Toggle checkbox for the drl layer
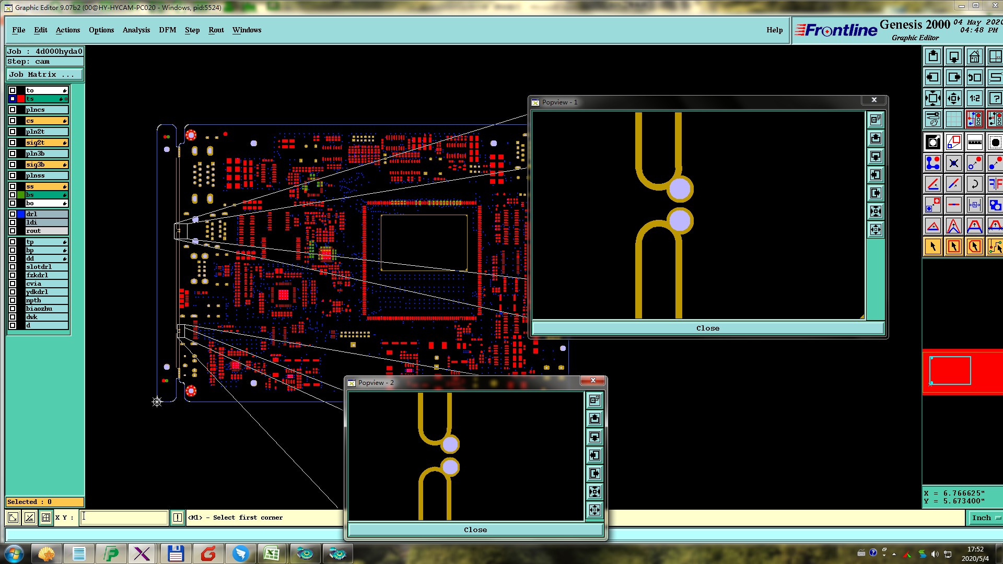1003x564 pixels. [13, 214]
